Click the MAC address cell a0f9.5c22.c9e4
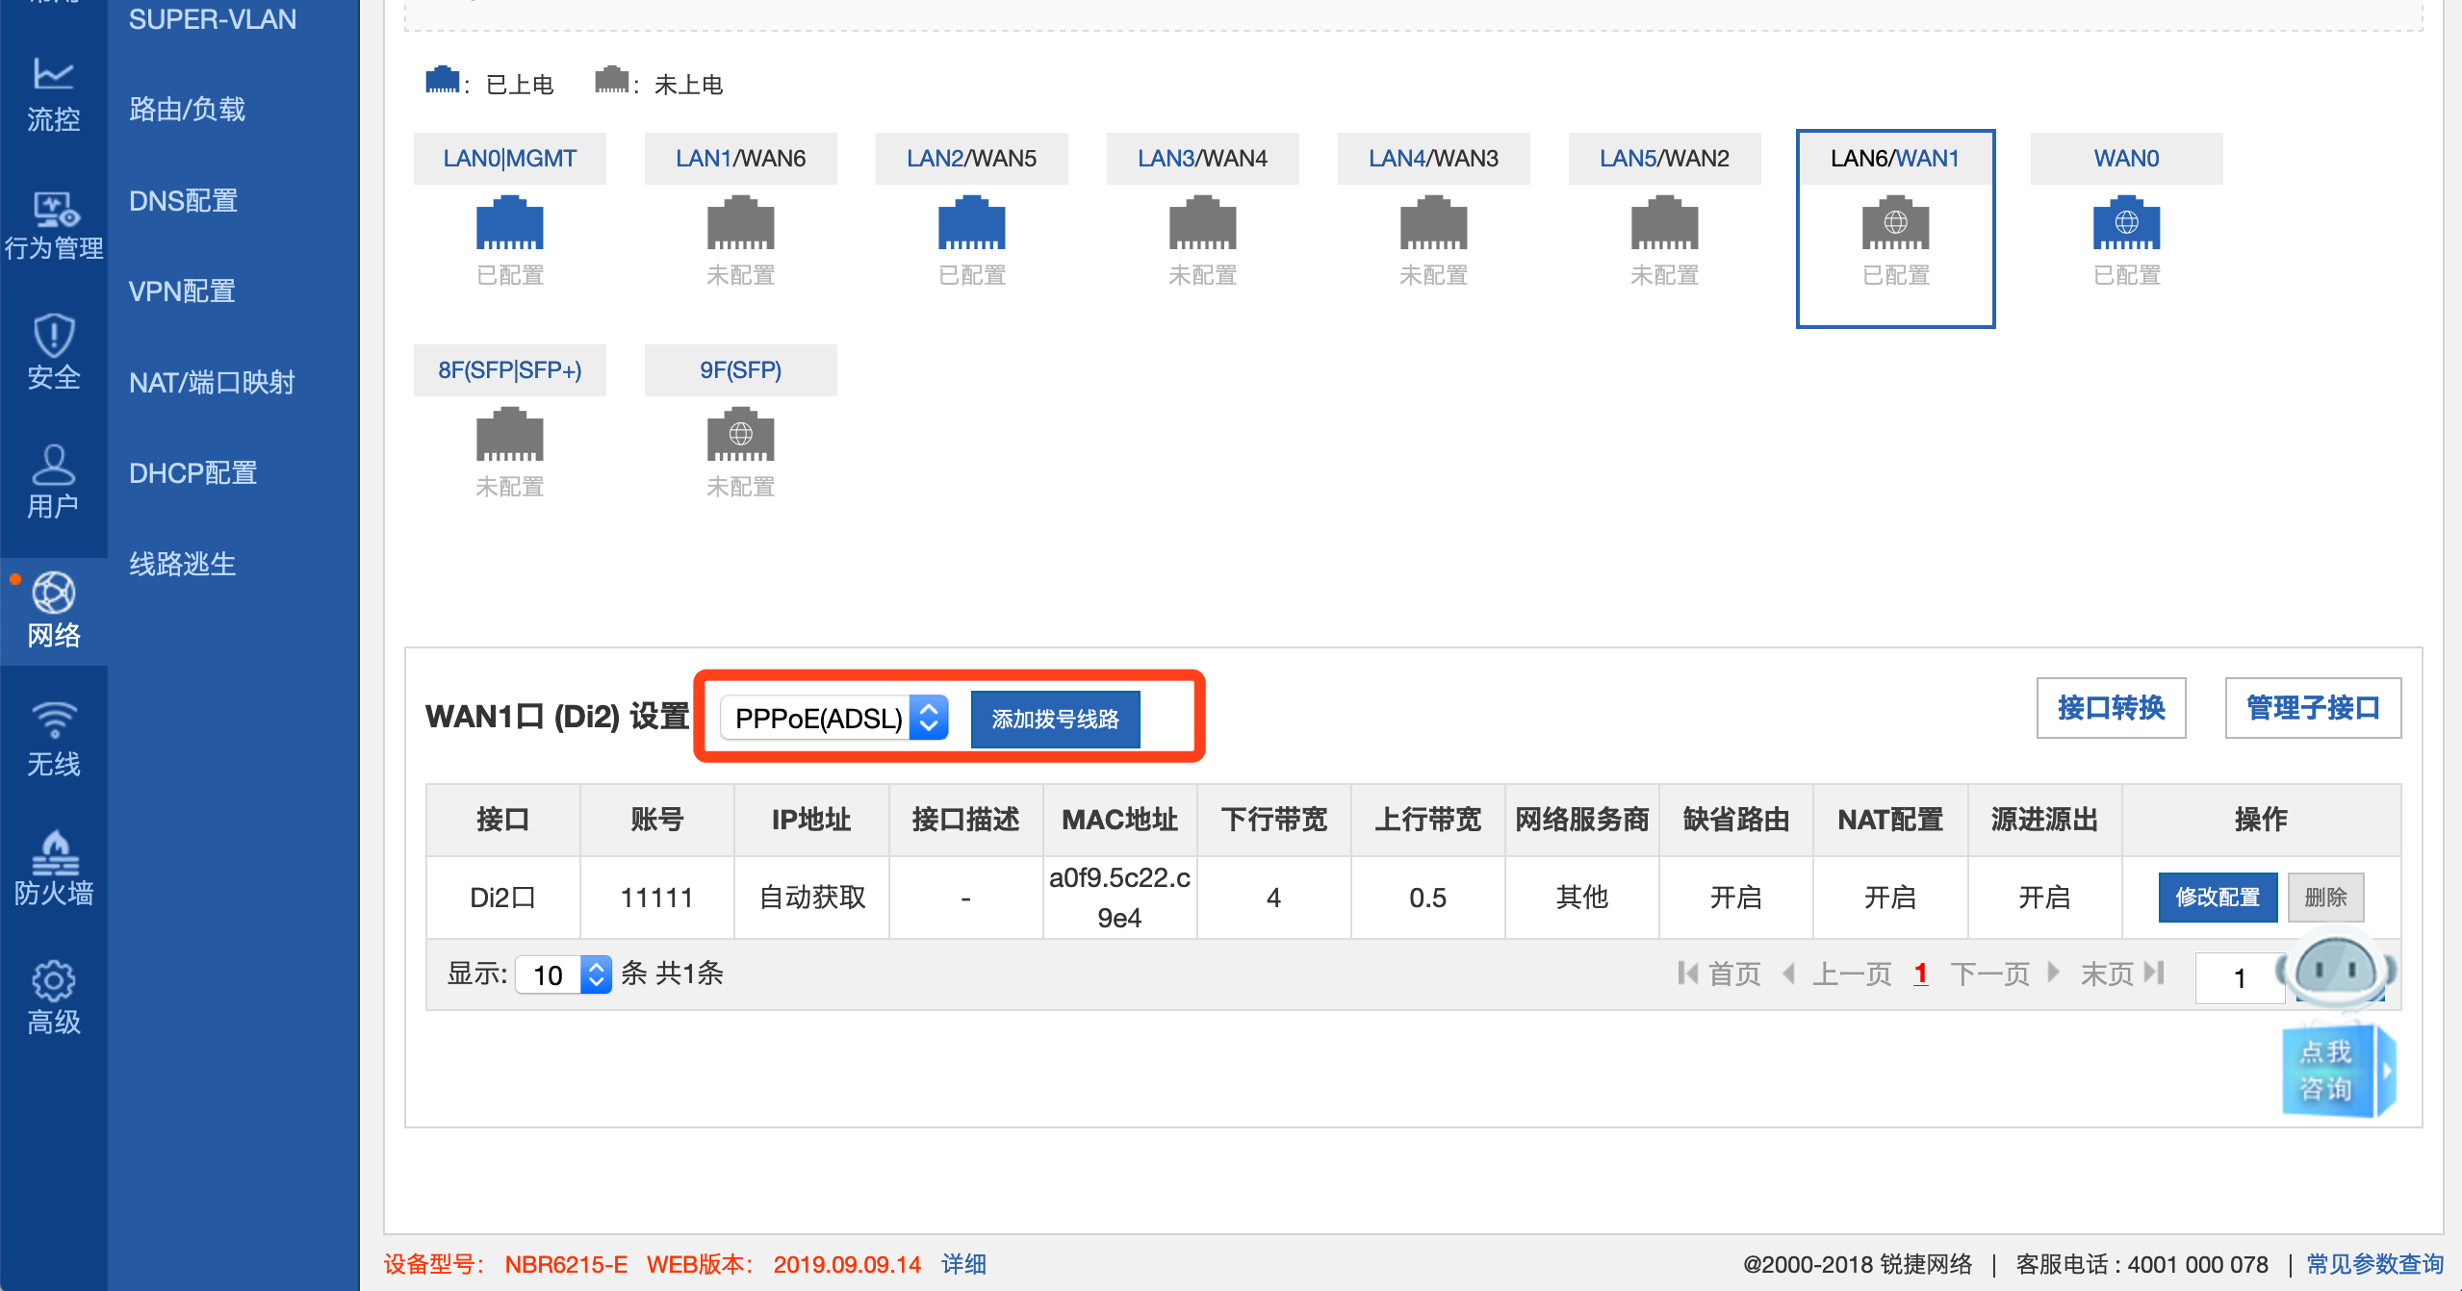 1120,898
